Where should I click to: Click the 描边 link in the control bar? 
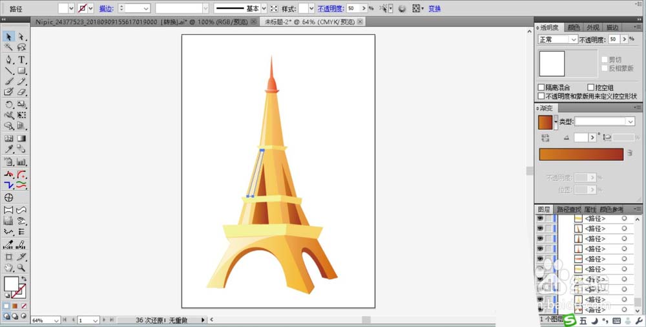[107, 8]
